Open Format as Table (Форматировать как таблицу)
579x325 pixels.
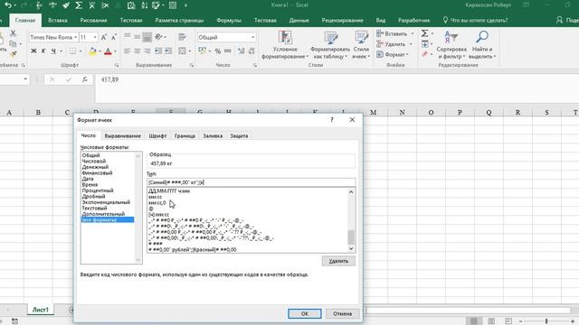[x=330, y=45]
